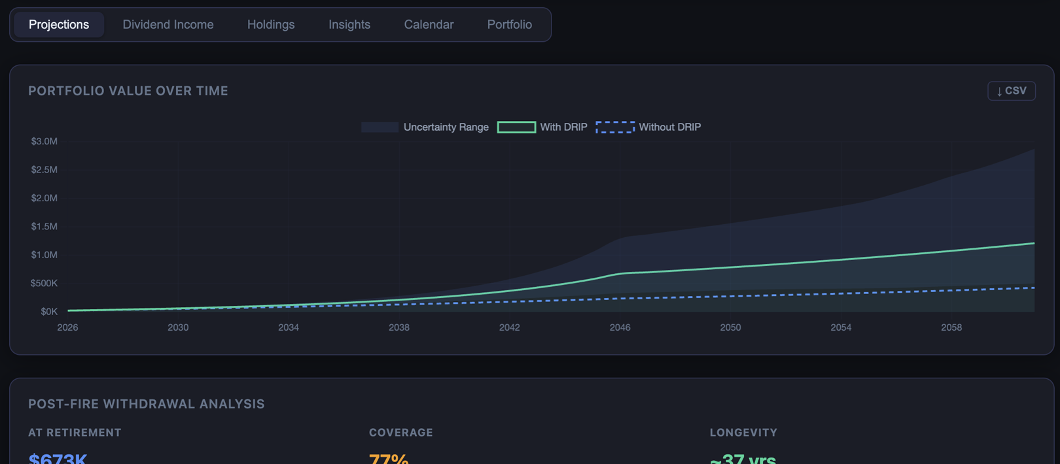Screen dimensions: 1060x464
Task: Download chart data with CSV button
Action: pos(1011,91)
